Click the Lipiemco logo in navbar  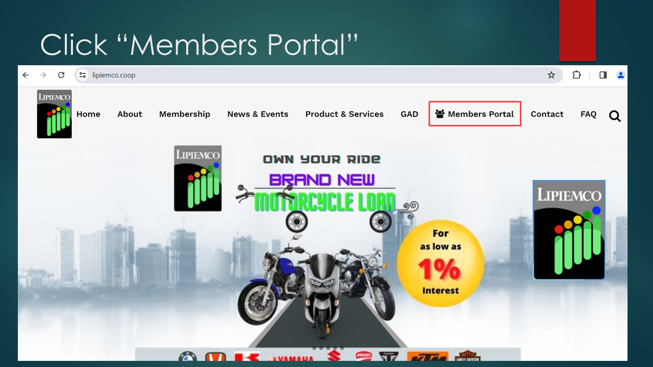(x=54, y=114)
